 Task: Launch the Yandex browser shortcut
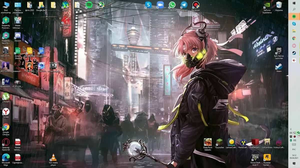[6, 113]
